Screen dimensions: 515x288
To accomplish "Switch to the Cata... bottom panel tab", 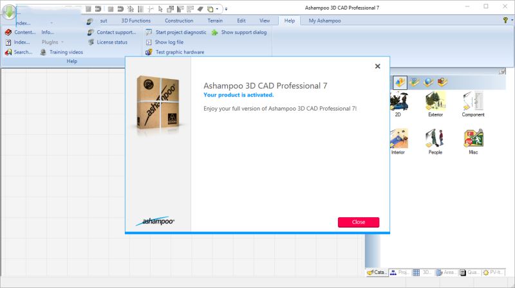I will (x=377, y=273).
